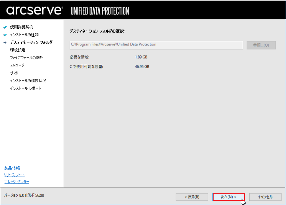The width and height of the screenshot is (286, 205).
Task: Open the ナレッジ センター link
Action: (x=16, y=181)
